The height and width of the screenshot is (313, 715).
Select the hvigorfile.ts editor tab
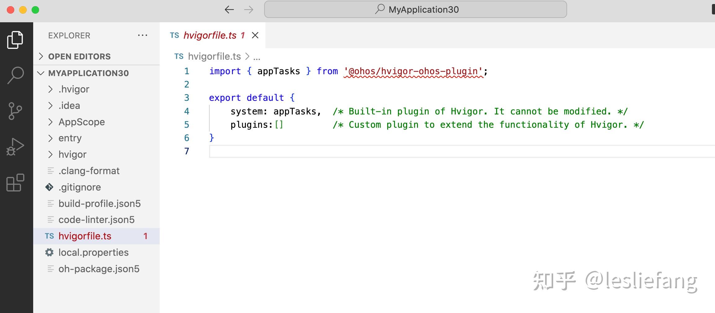[213, 35]
